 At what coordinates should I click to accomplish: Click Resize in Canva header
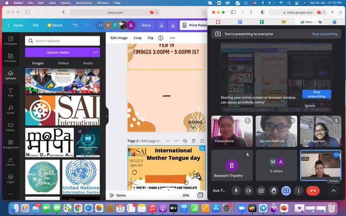pos(55,25)
